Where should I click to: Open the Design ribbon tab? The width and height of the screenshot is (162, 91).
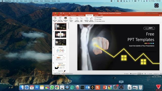[x=66, y=15]
